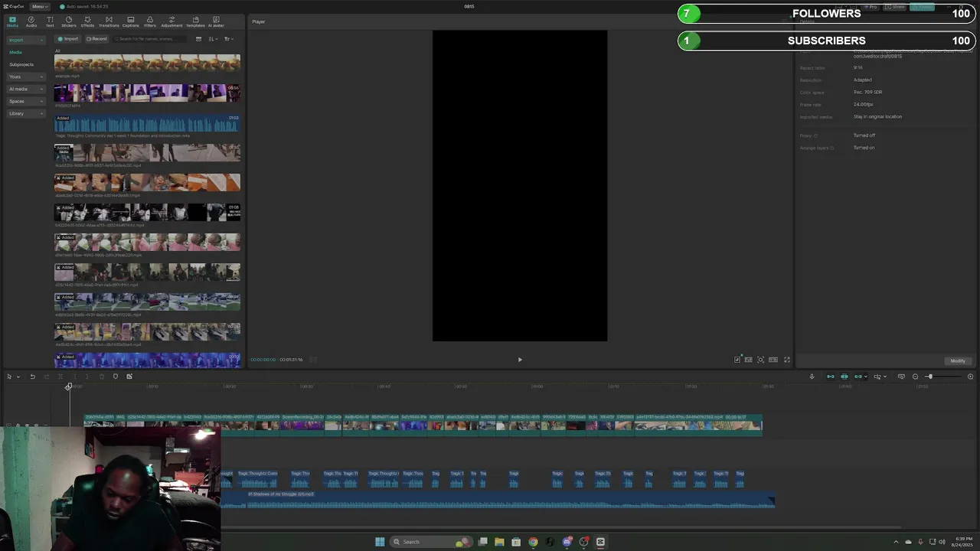Open Google Chrome from the taskbar

coord(533,542)
